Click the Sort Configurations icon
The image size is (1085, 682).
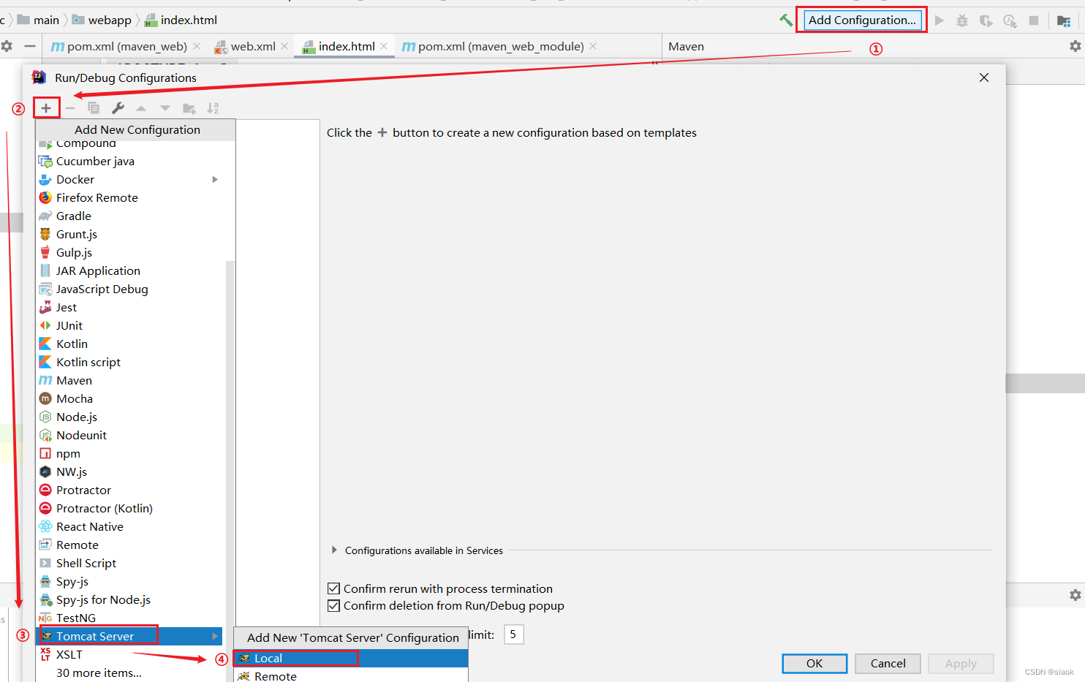[213, 108]
